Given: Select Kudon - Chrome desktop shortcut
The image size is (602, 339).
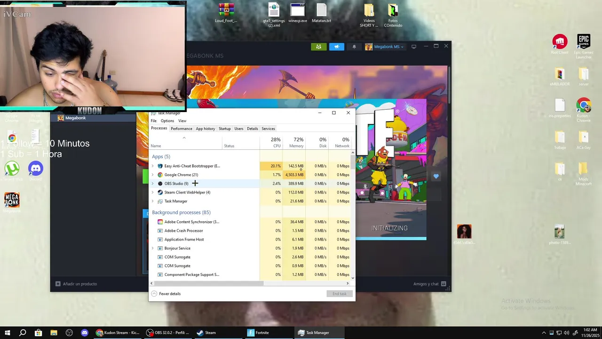Looking at the screenshot, I should (x=584, y=110).
